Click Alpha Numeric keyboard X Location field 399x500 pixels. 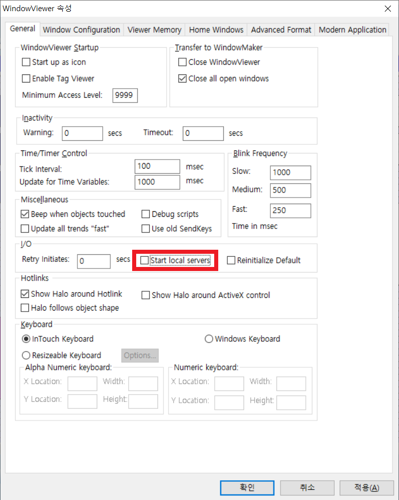(83, 383)
